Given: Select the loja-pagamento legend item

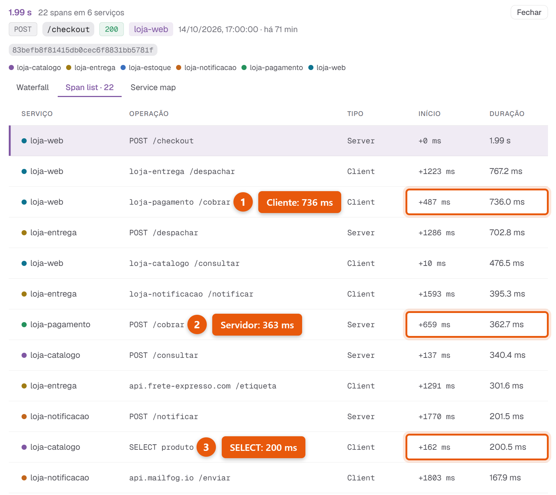Looking at the screenshot, I should tap(273, 67).
